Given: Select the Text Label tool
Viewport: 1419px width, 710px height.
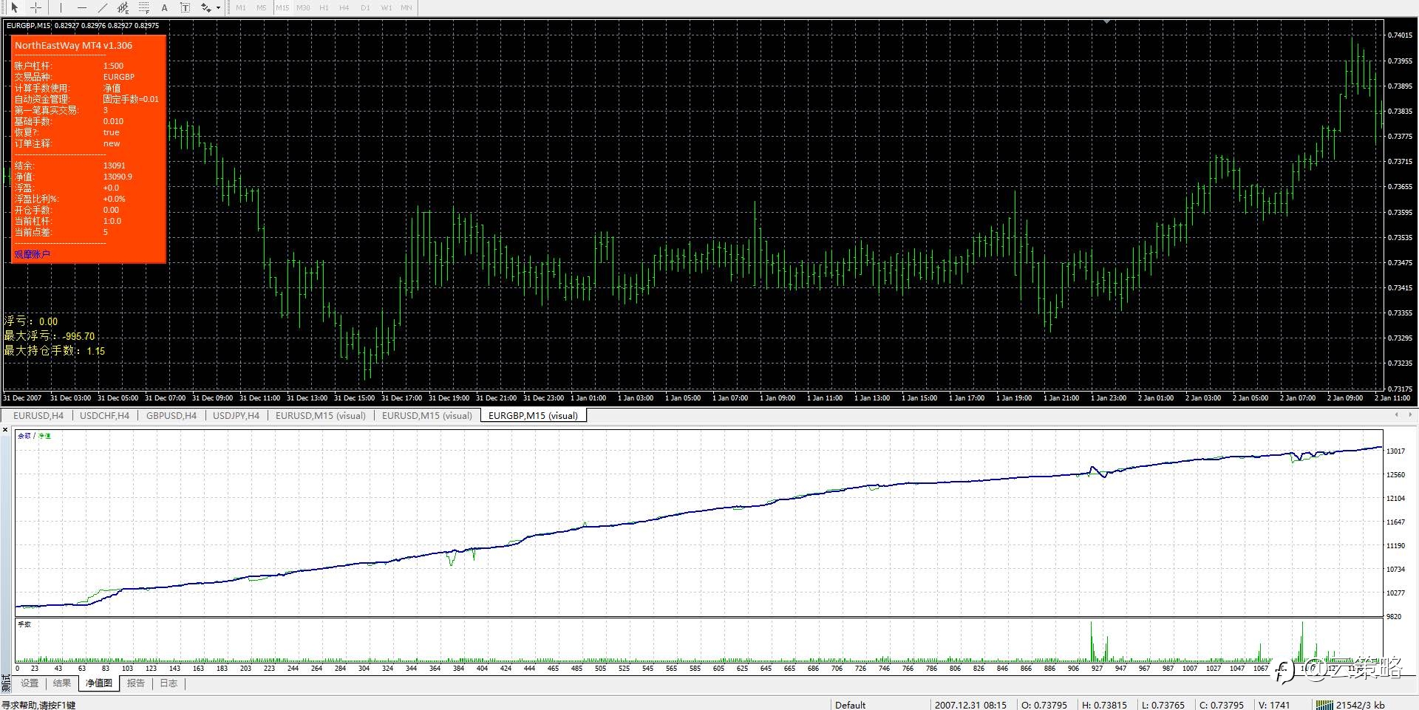Looking at the screenshot, I should (185, 7).
